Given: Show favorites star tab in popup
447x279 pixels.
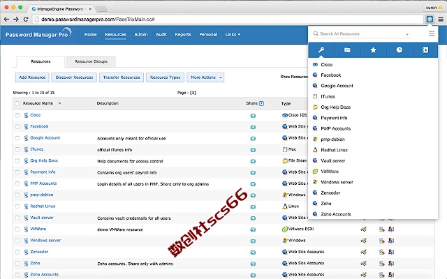Looking at the screenshot, I should [373, 50].
